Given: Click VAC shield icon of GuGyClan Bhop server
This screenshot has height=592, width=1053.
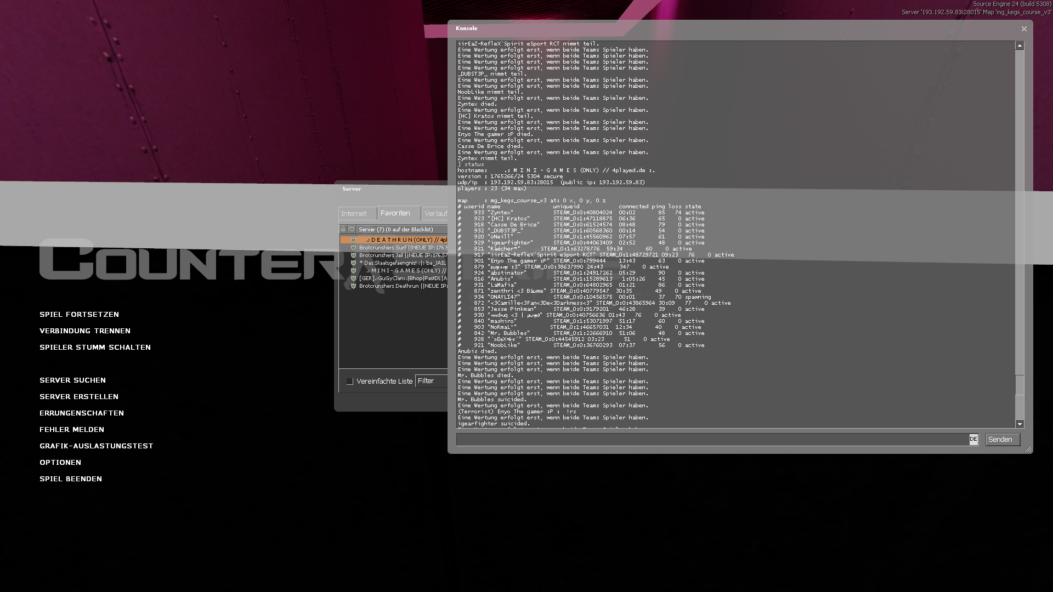Looking at the screenshot, I should click(354, 278).
